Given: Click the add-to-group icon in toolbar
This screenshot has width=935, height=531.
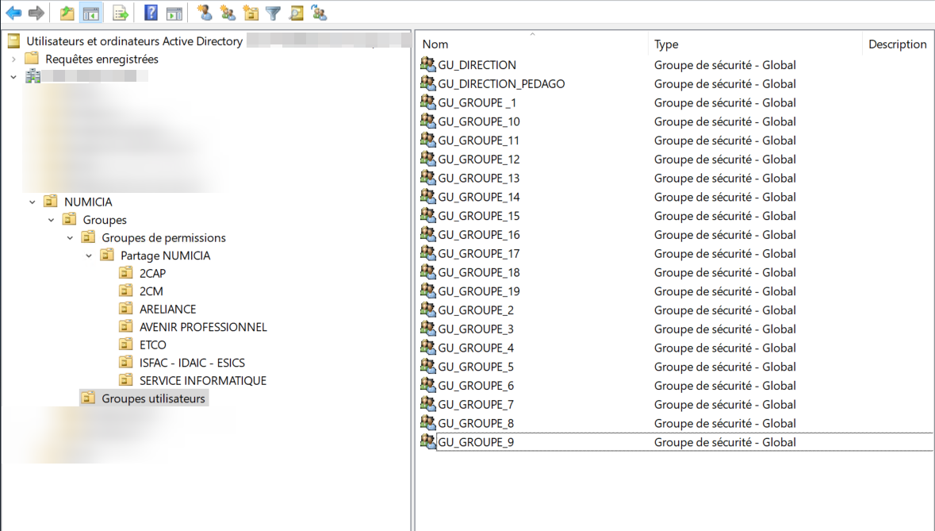Looking at the screenshot, I should 319,13.
